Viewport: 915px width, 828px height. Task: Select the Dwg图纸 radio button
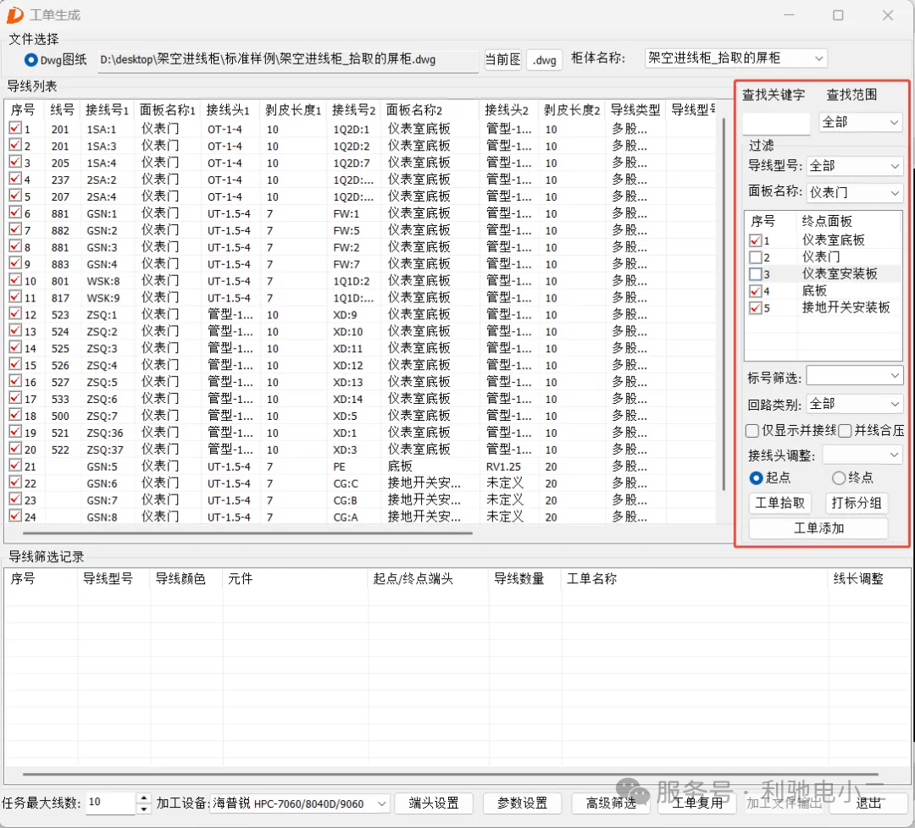click(x=31, y=59)
